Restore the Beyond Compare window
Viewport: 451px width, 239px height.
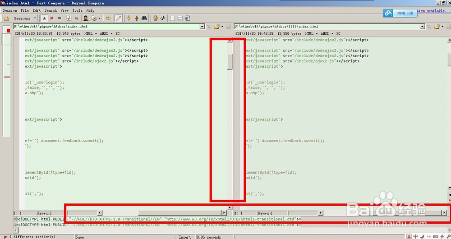pyautogui.click(x=443, y=3)
